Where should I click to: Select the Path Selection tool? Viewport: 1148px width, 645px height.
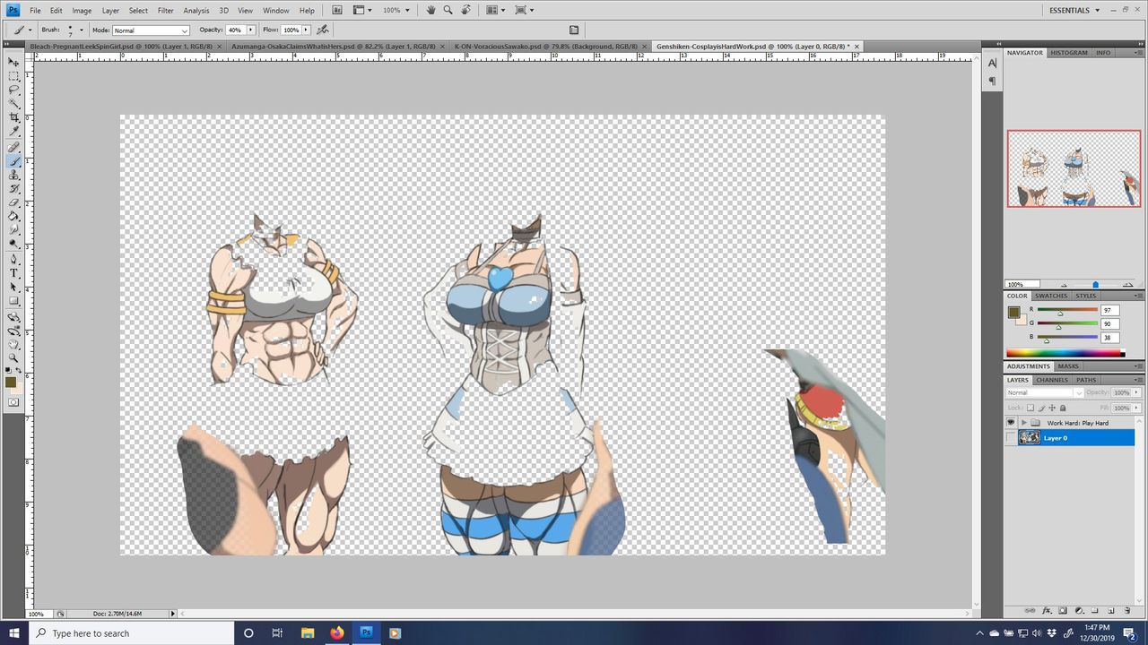(x=13, y=288)
